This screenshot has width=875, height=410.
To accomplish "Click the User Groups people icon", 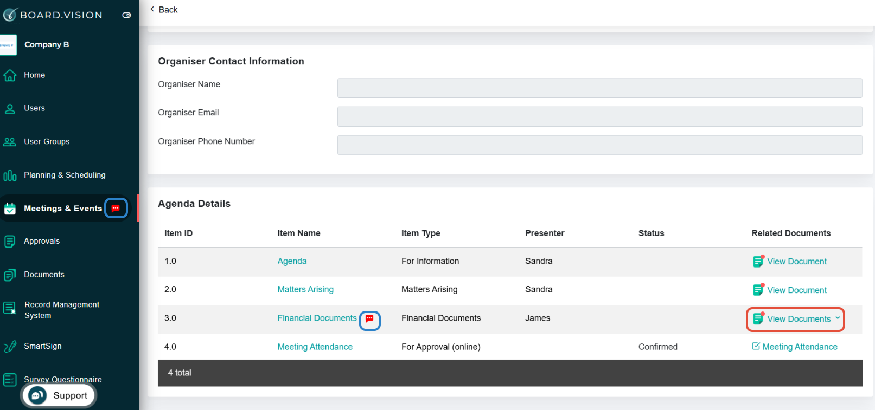I will [10, 142].
